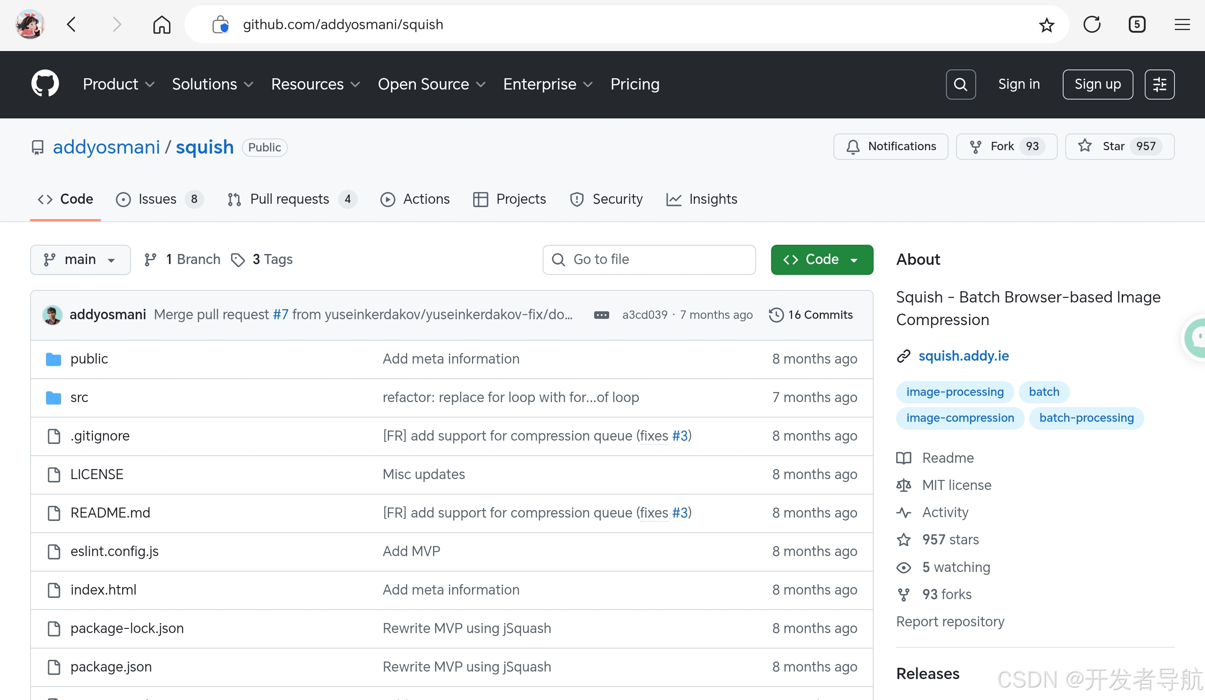Bookmark the page with the star icon
This screenshot has height=700, width=1205.
click(1046, 24)
